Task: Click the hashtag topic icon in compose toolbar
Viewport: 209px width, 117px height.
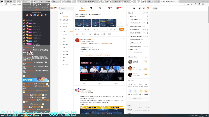Action: (x=88, y=29)
